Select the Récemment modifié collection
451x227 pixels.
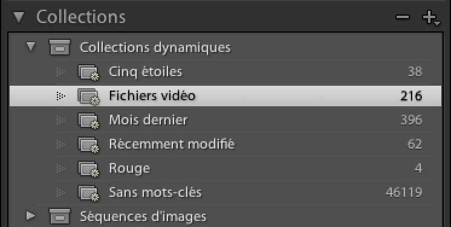pyautogui.click(x=225, y=144)
